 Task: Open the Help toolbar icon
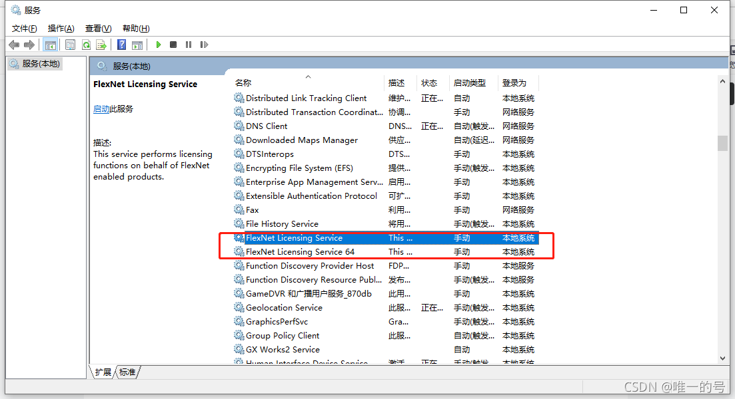point(122,45)
